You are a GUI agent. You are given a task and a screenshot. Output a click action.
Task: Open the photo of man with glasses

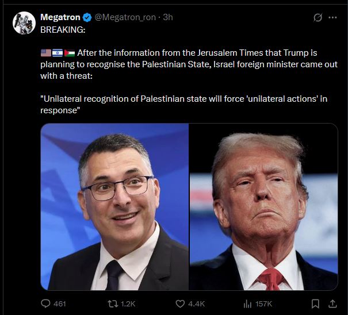tap(114, 207)
